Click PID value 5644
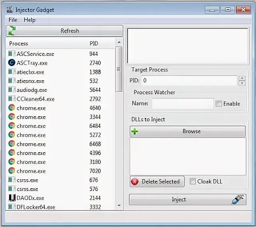 pyautogui.click(x=95, y=90)
